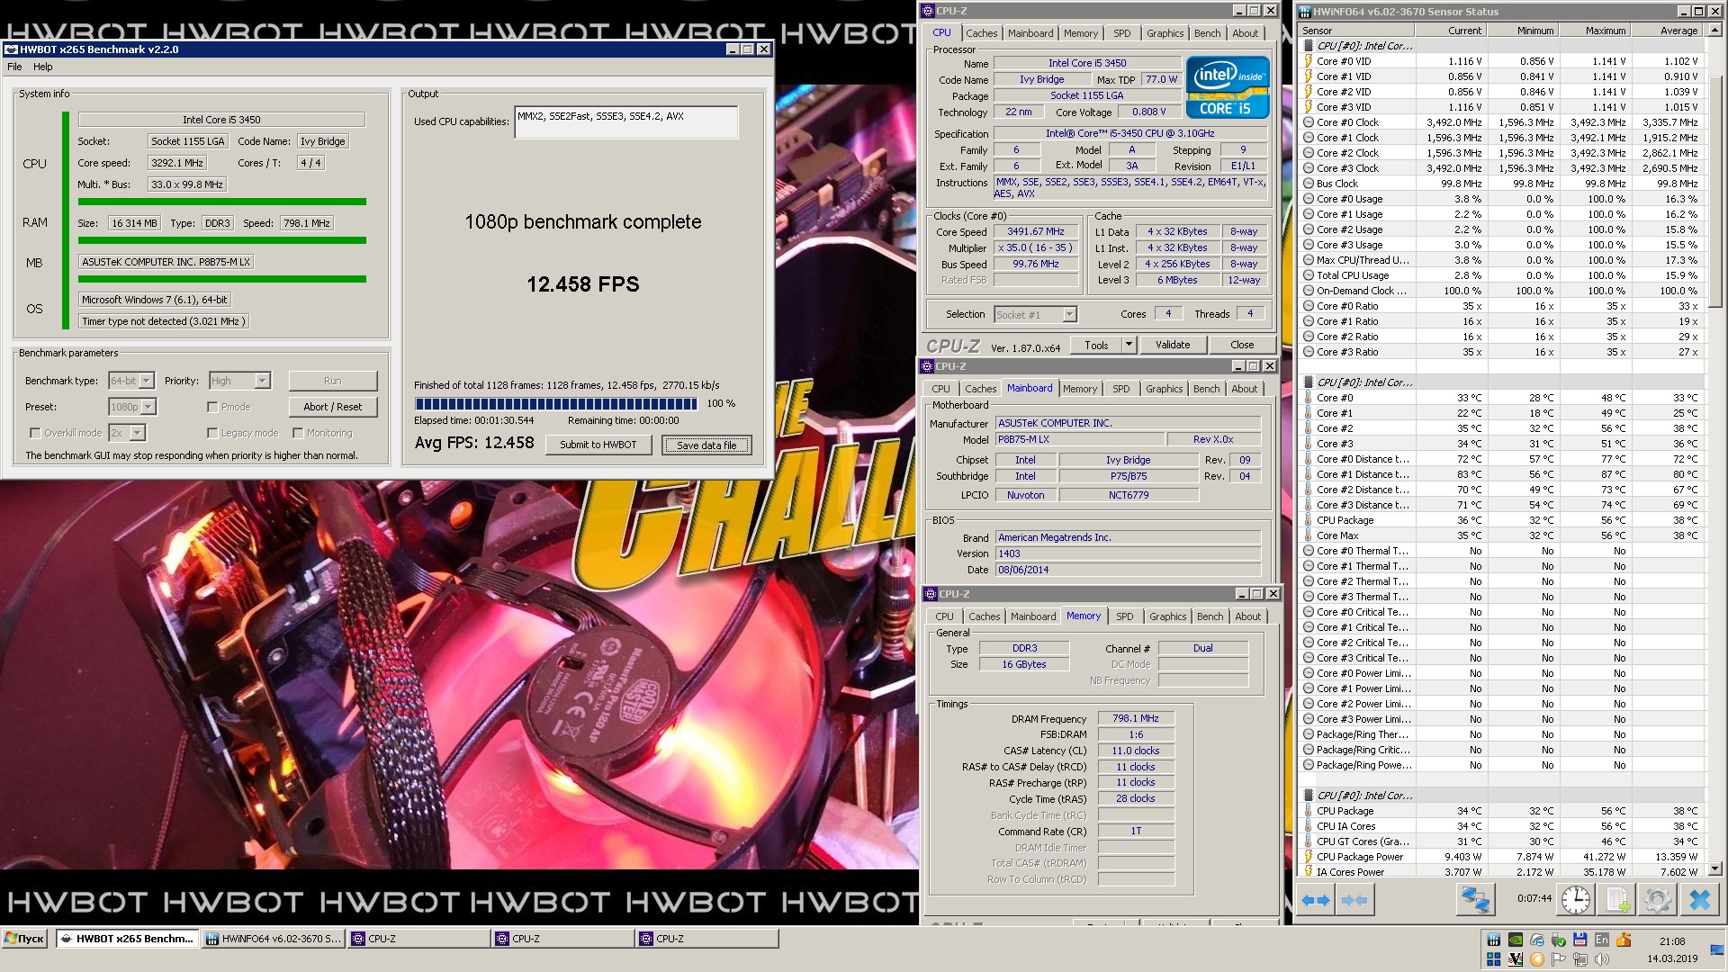Click HWiNFO expand columns blue arrows icon
This screenshot has width=1728, height=972.
[1316, 899]
